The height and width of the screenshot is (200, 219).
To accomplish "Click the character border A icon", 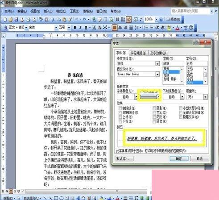I will pos(94,28).
